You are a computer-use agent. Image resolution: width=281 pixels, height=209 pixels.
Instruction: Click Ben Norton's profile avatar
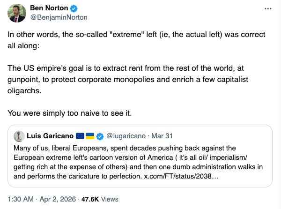tap(17, 13)
